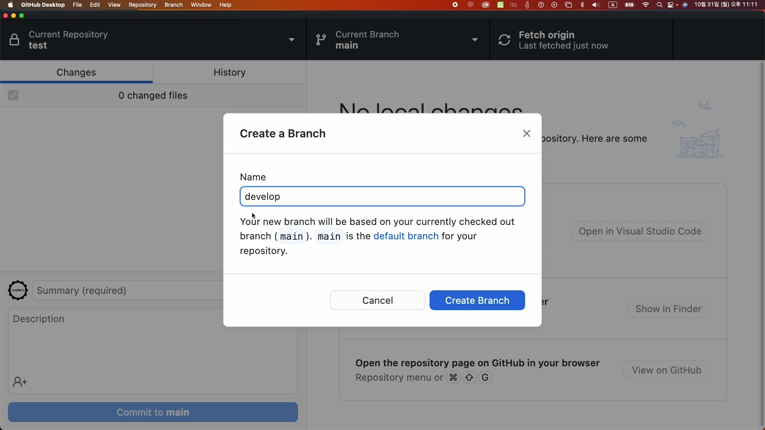
Task: Click the add co-authors icon
Action: click(20, 383)
